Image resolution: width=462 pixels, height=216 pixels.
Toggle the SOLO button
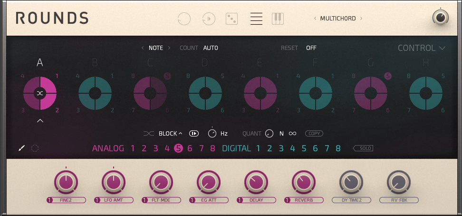pos(363,148)
